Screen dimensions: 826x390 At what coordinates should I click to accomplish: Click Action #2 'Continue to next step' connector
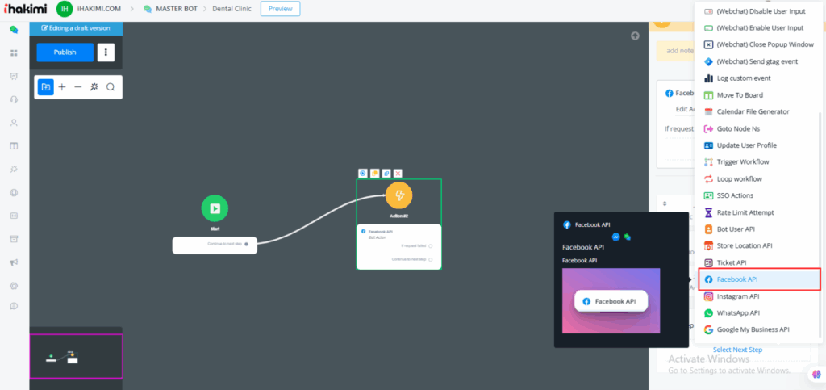point(431,259)
